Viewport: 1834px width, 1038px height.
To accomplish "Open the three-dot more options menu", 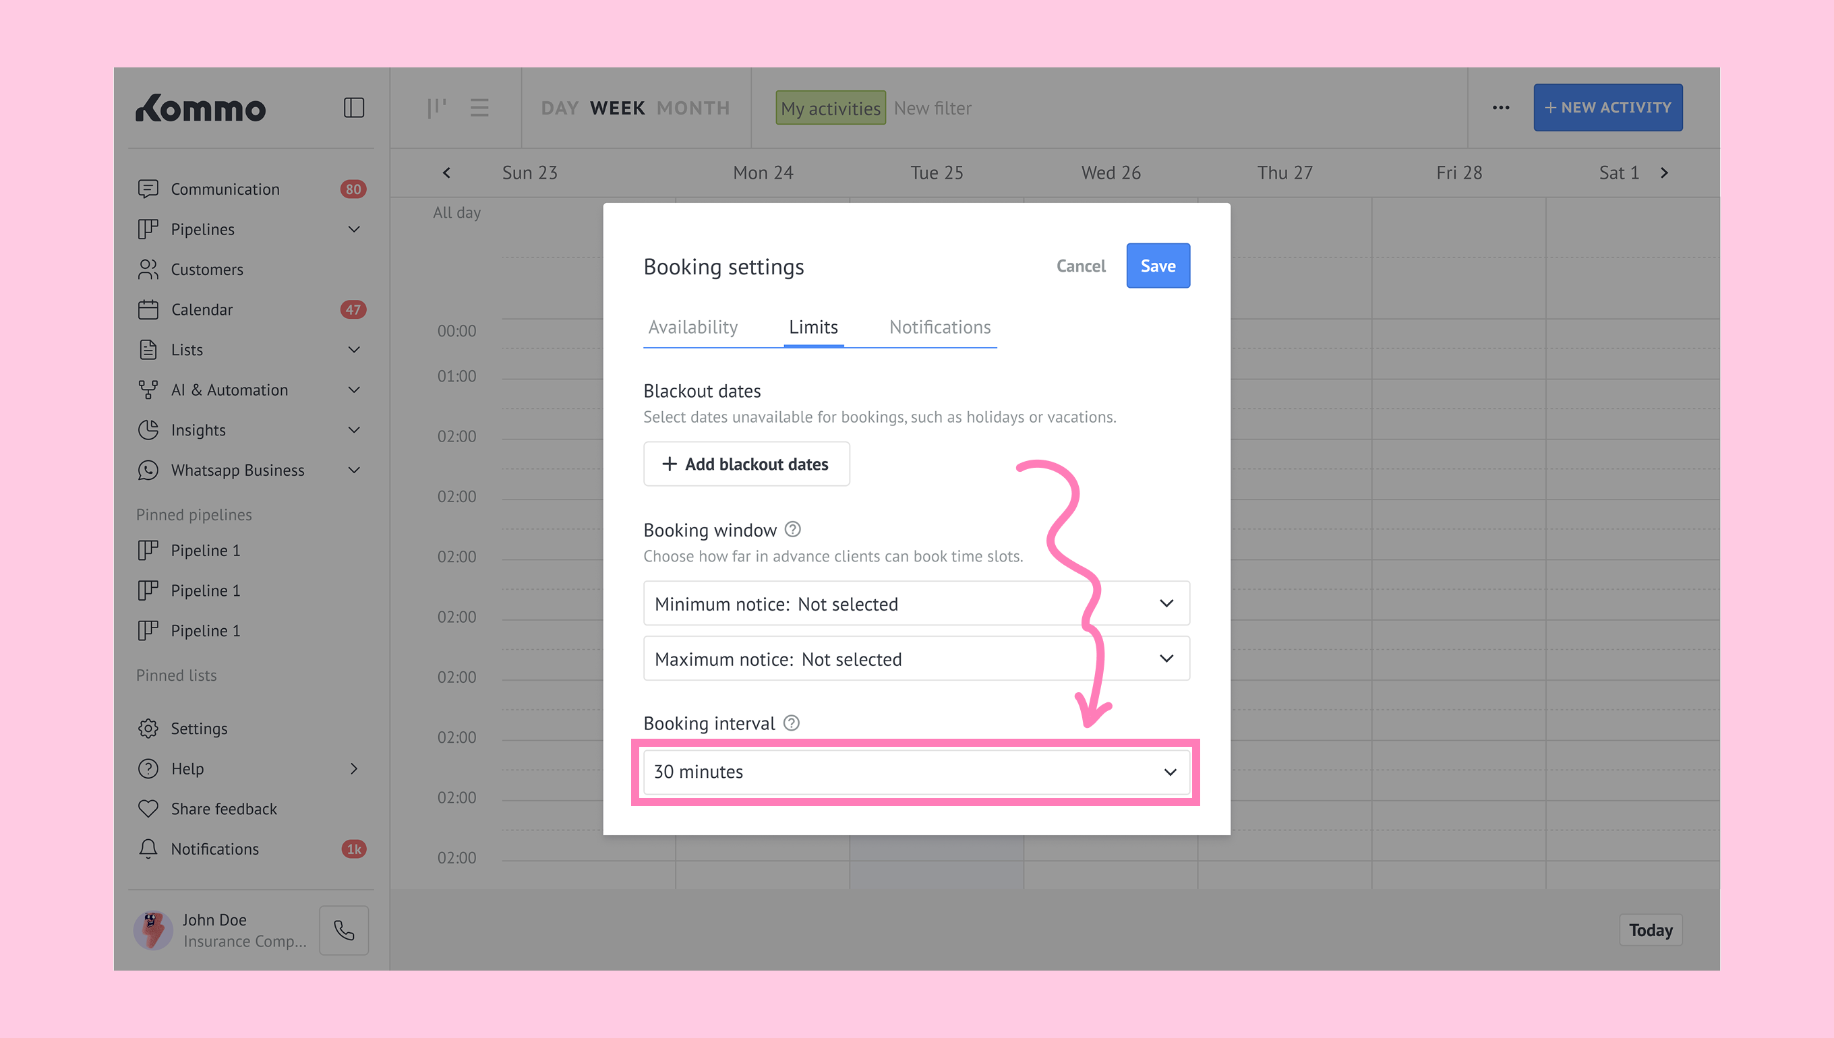I will pos(1500,108).
